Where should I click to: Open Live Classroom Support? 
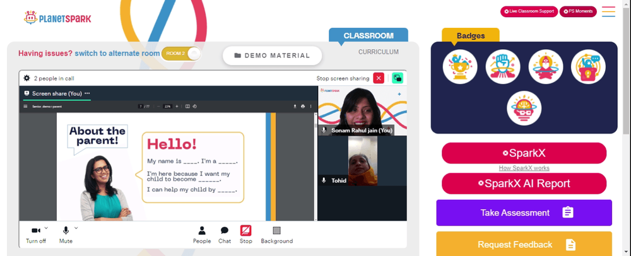529,11
